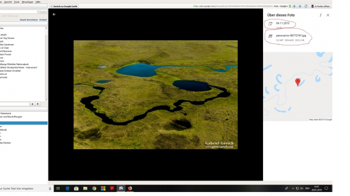Select the highlighted blue layer row
Image resolution: width=350 pixels, height=196 pixels.
coord(23,123)
